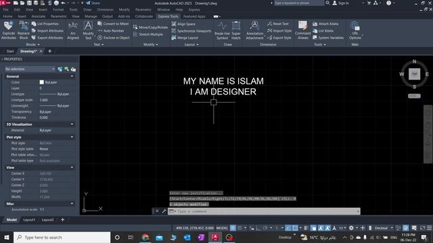Viewport: 433px width, 243px height.
Task: Toggle polar tracking in status bar
Action: click(265, 228)
